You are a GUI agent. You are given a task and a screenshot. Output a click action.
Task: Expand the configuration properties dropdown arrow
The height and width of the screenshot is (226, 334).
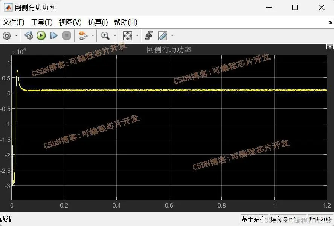coord(16,35)
